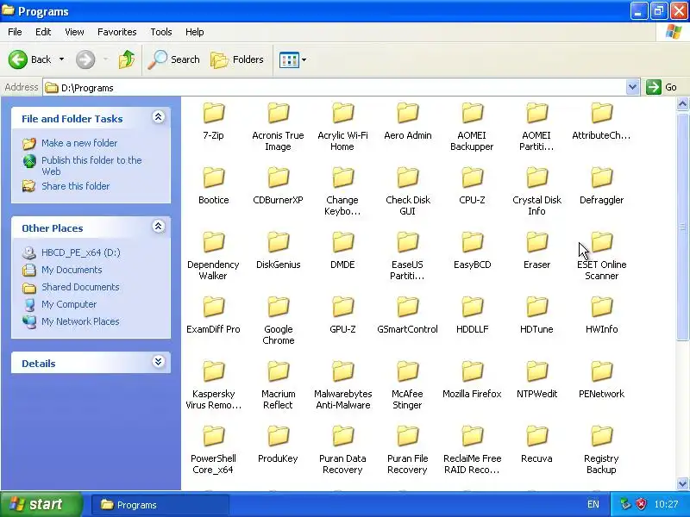Select the HDDLLF folder
Image resolution: width=690 pixels, height=517 pixels.
click(472, 315)
